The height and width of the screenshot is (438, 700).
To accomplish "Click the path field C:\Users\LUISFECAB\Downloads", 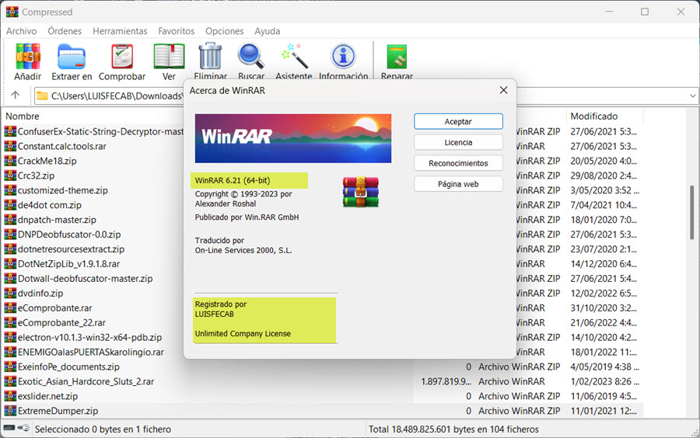I will (116, 96).
